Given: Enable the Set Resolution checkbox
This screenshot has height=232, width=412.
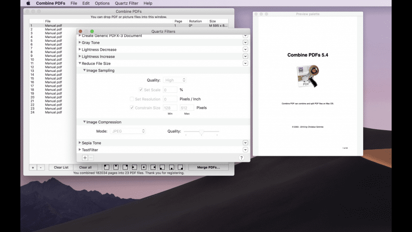Looking at the screenshot, I should coord(132,99).
